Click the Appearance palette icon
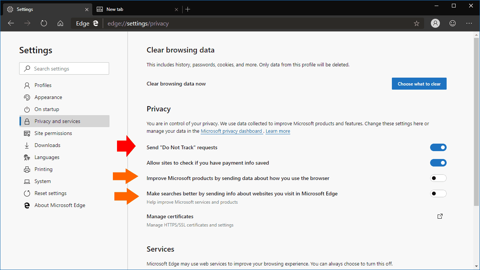The width and height of the screenshot is (480, 270). (x=27, y=97)
